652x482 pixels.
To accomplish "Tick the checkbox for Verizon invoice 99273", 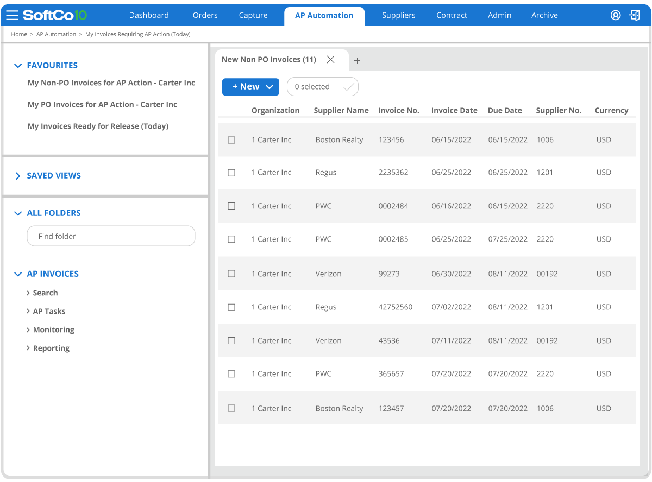I will 231,274.
